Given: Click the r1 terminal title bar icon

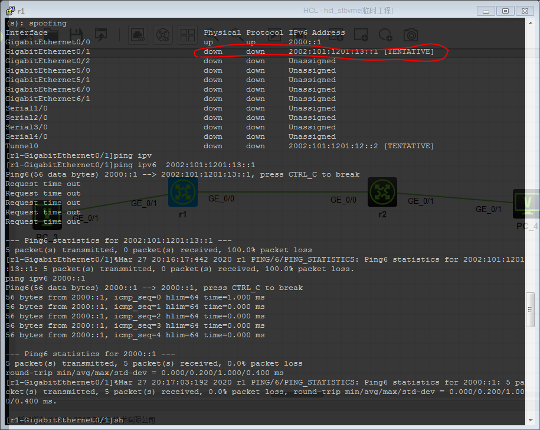Looking at the screenshot, I should click(x=11, y=11).
